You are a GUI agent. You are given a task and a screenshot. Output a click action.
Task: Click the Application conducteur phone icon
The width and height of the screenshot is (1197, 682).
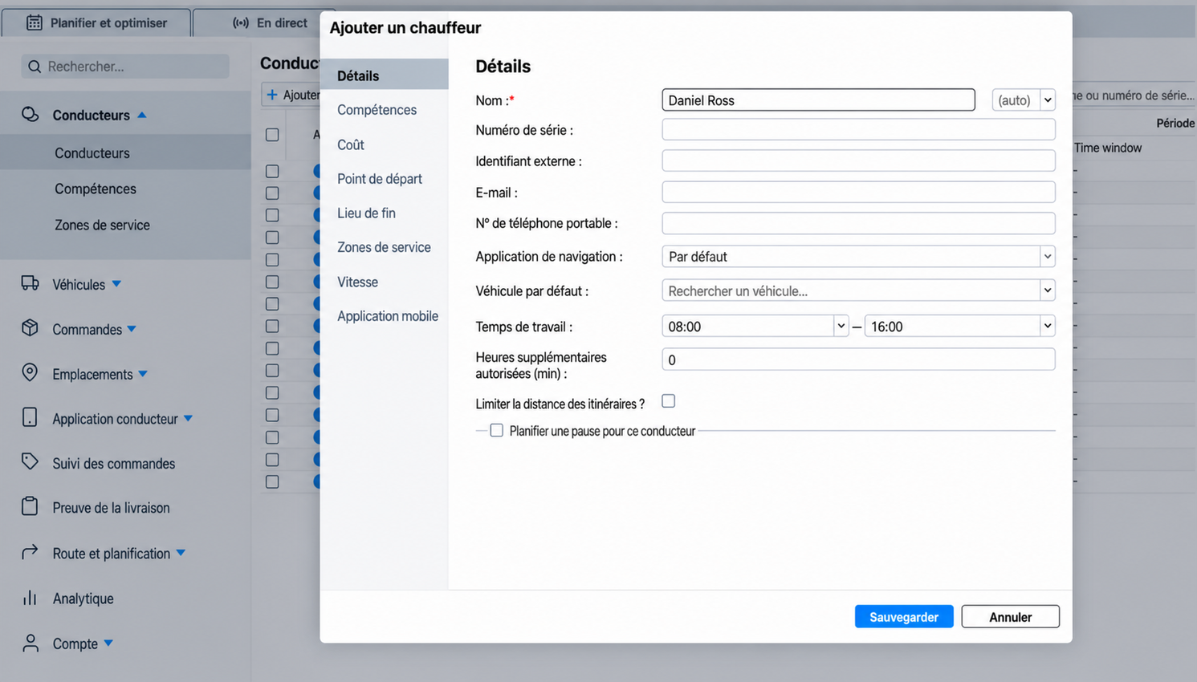coord(30,417)
